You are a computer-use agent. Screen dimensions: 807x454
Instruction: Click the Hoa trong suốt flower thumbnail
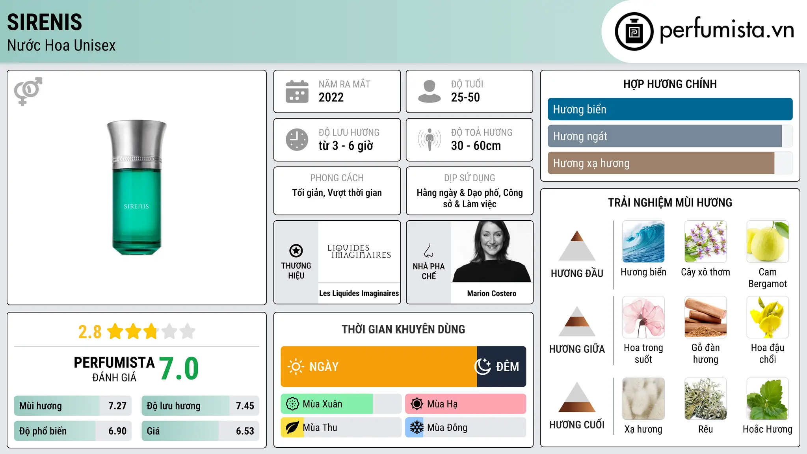click(x=643, y=317)
